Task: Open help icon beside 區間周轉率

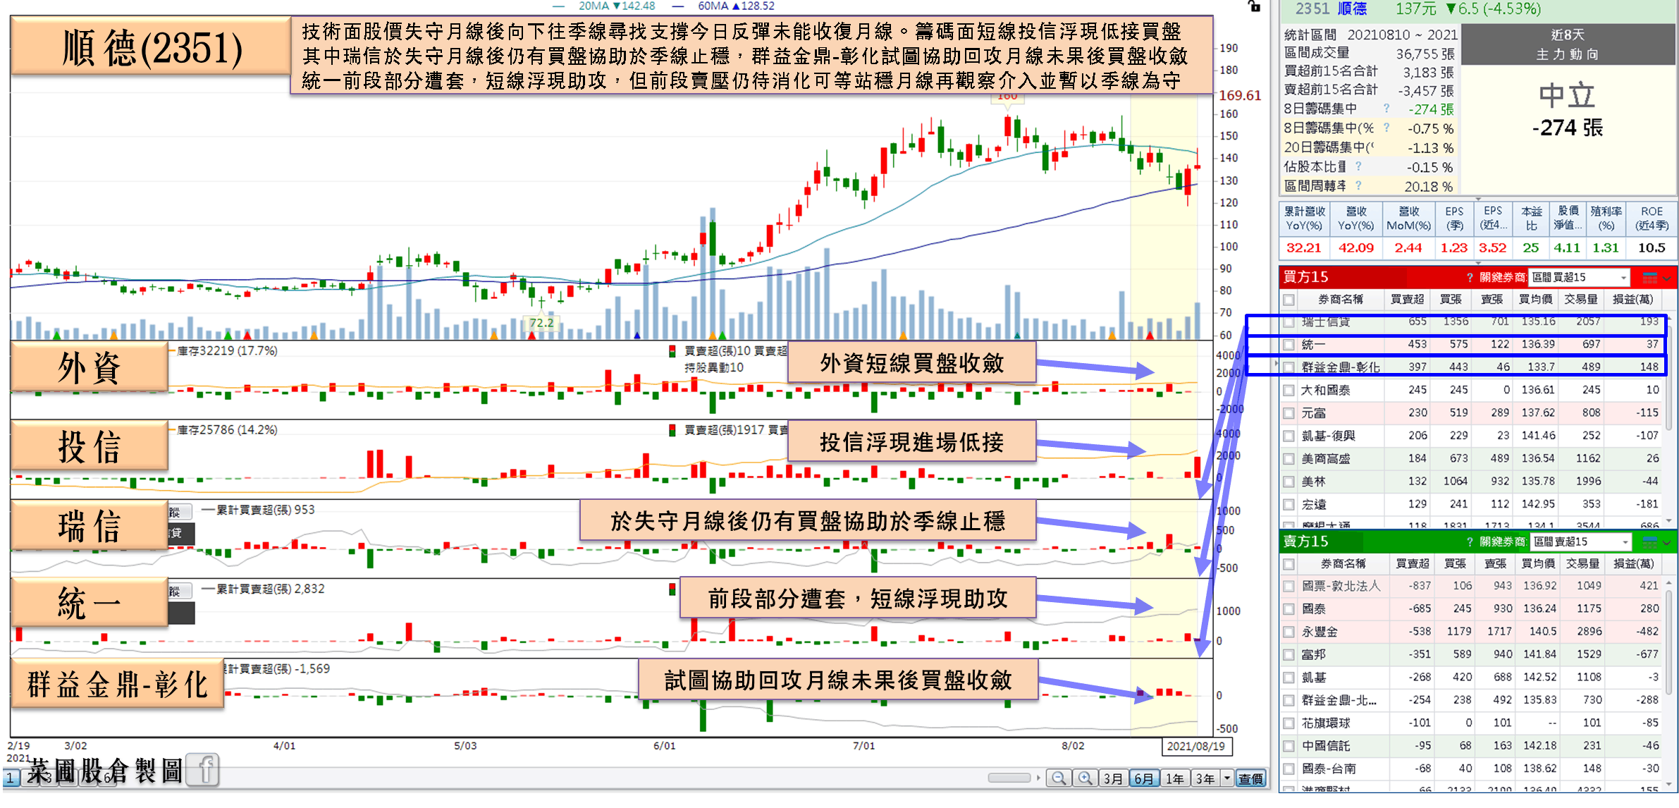Action: click(1358, 185)
